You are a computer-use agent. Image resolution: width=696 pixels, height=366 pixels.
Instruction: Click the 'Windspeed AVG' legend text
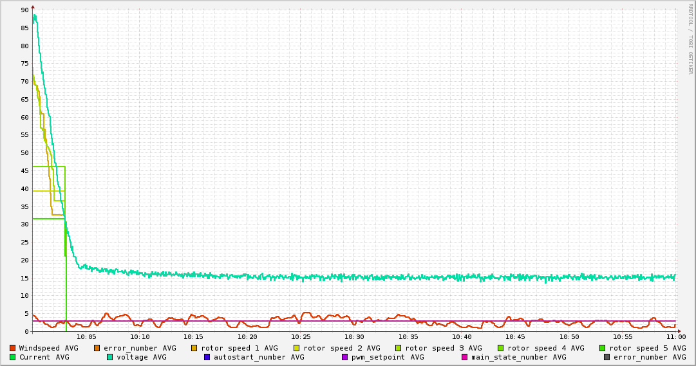point(48,348)
